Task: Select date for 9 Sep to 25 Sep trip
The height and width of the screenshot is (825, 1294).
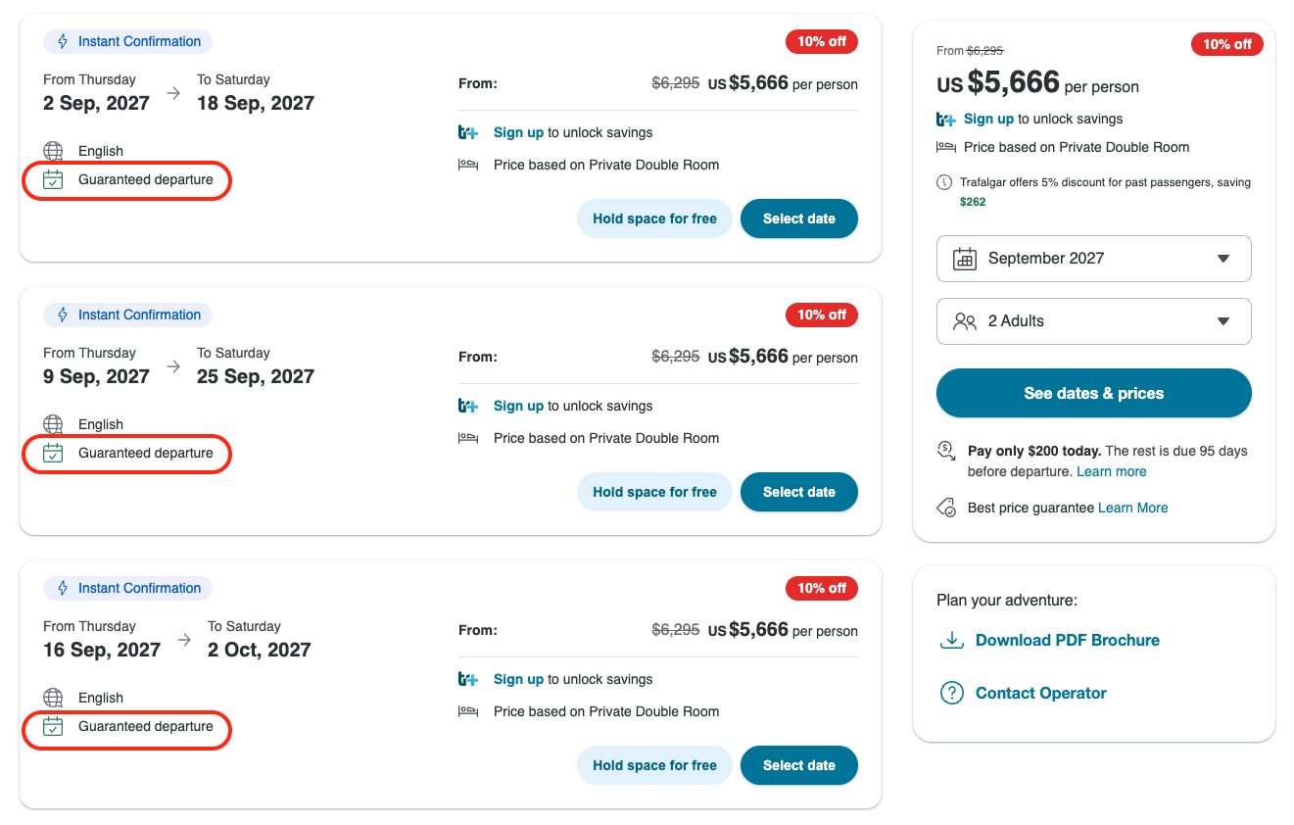Action: click(799, 492)
